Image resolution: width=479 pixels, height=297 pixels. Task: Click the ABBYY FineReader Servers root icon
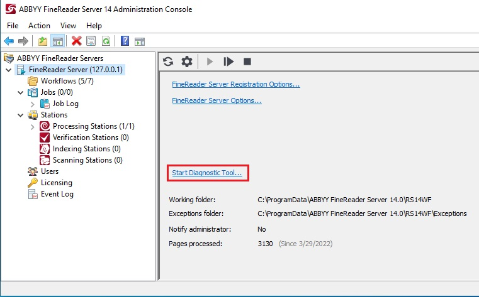tap(9, 58)
